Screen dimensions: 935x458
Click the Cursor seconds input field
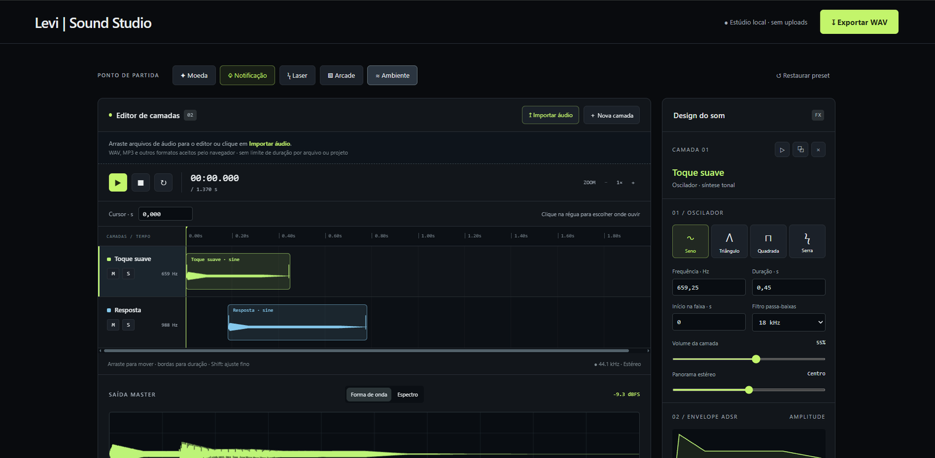tap(165, 214)
